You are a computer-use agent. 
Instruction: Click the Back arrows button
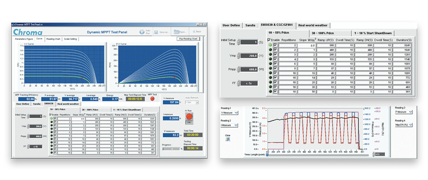pos(197,32)
